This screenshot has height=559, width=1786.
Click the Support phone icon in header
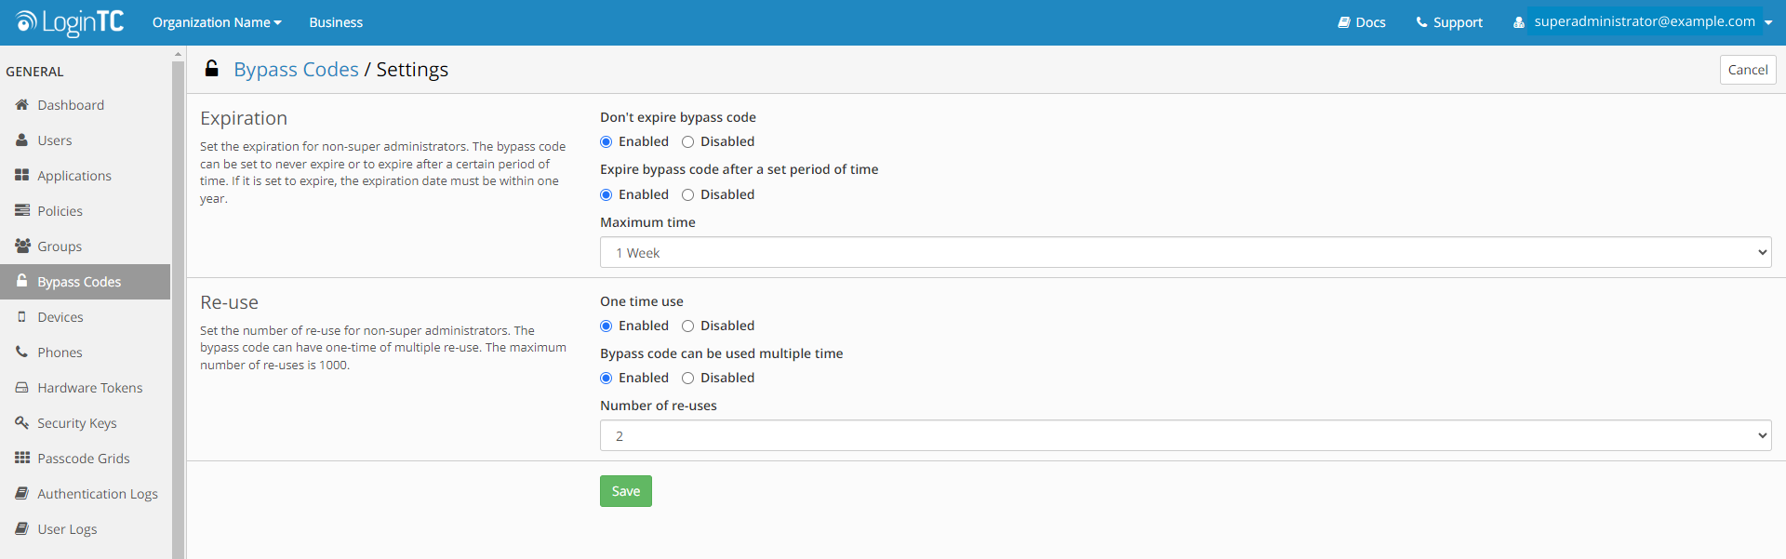coord(1421,22)
